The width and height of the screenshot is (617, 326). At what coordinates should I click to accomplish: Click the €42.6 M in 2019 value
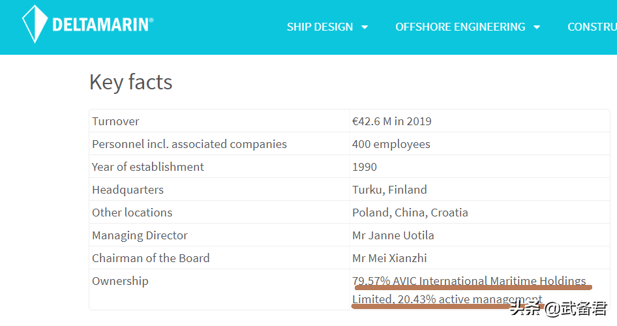pyautogui.click(x=391, y=121)
